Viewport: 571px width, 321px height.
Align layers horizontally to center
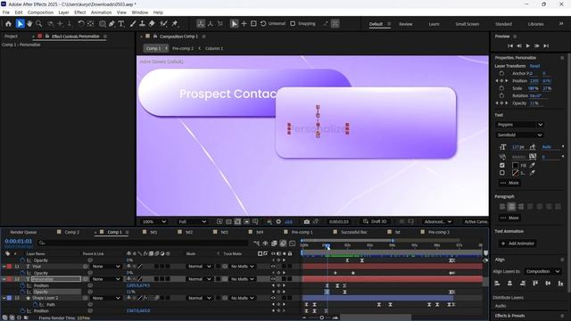(x=509, y=284)
